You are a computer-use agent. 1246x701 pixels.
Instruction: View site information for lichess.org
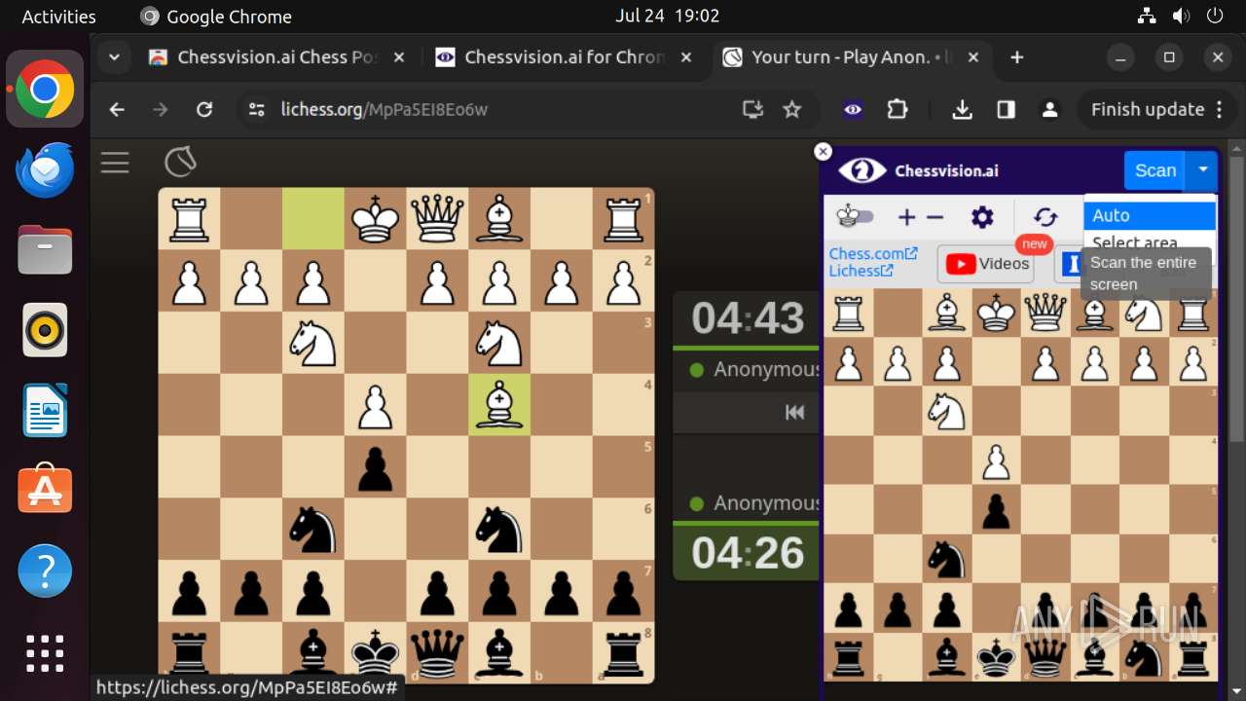tap(257, 110)
